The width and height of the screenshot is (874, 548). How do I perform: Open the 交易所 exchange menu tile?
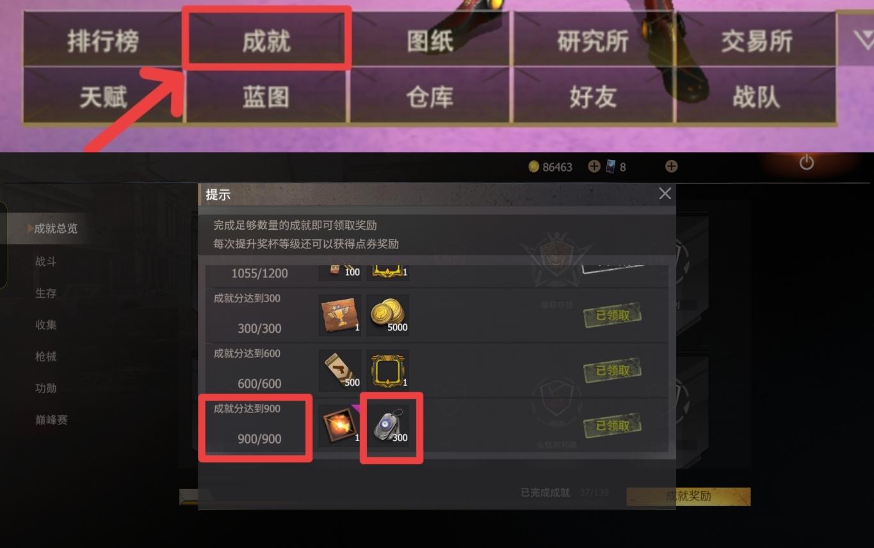(x=756, y=40)
